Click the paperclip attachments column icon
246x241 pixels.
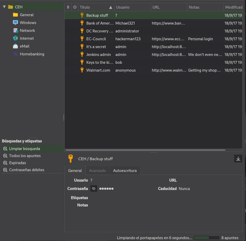click(68, 7)
